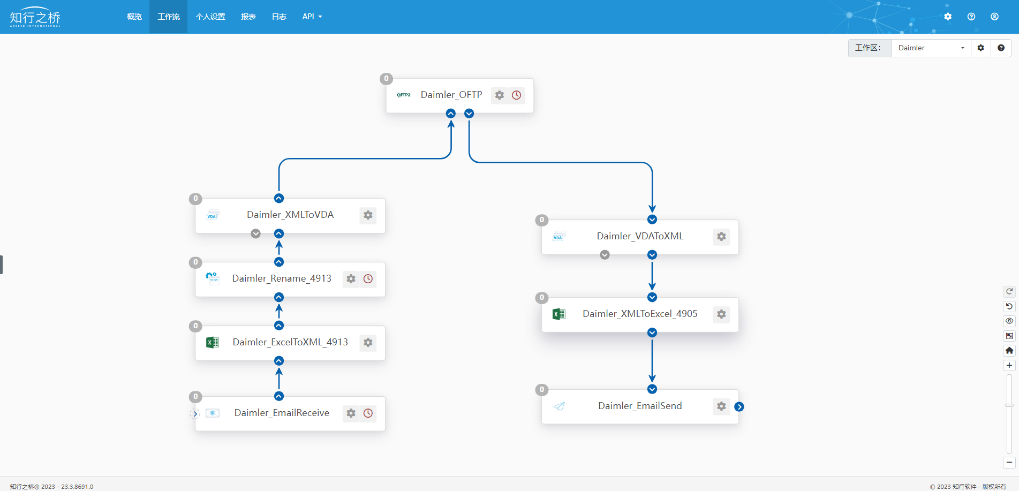This screenshot has height=491, width=1019.
Task: Click the gray down chevron under Daimler_XMLToVDA
Action: [x=255, y=233]
